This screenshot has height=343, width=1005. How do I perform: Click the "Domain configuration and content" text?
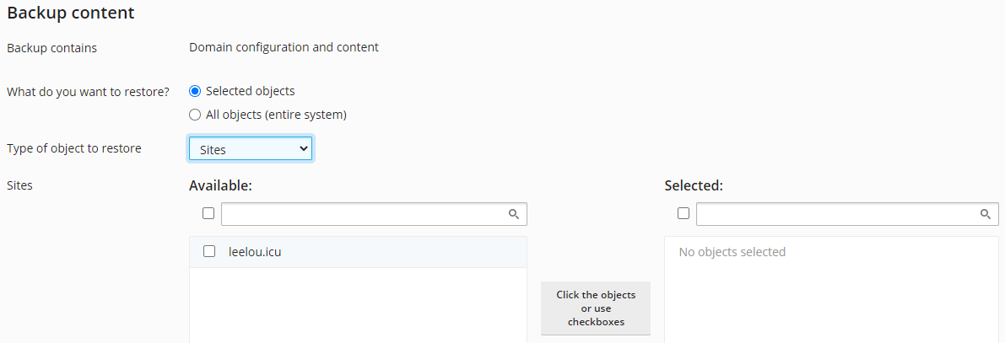point(284,47)
